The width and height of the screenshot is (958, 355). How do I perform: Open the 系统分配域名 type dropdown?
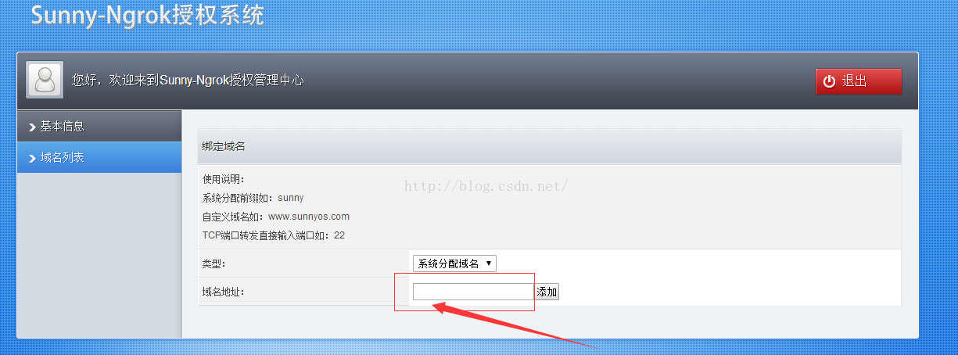click(454, 264)
